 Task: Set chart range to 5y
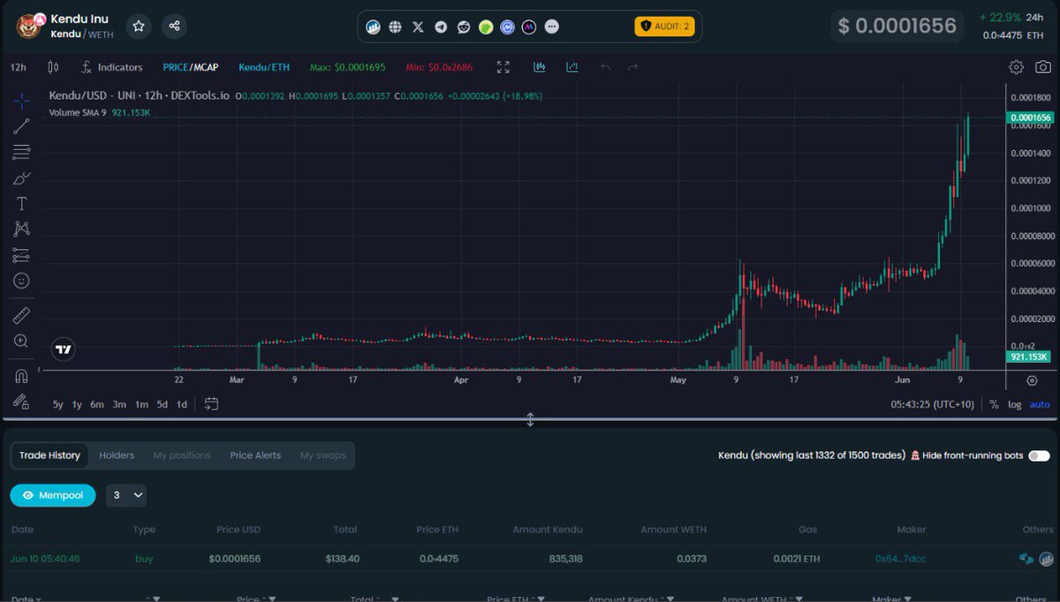[x=57, y=404]
